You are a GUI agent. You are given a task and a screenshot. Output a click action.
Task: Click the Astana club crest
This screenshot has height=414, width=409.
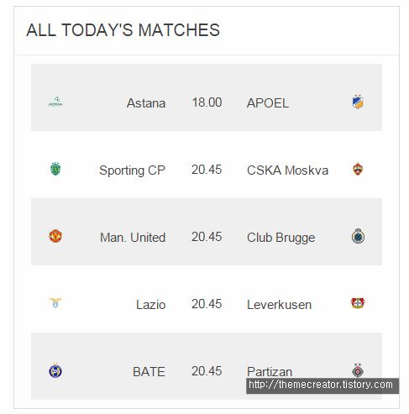click(55, 102)
